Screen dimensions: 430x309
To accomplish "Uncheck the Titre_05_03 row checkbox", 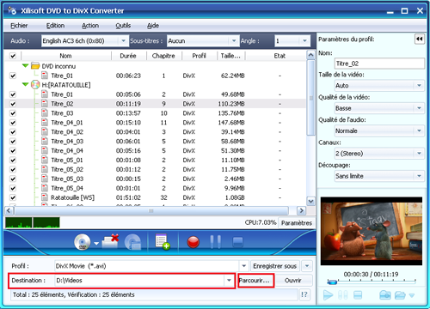I will coord(13,179).
